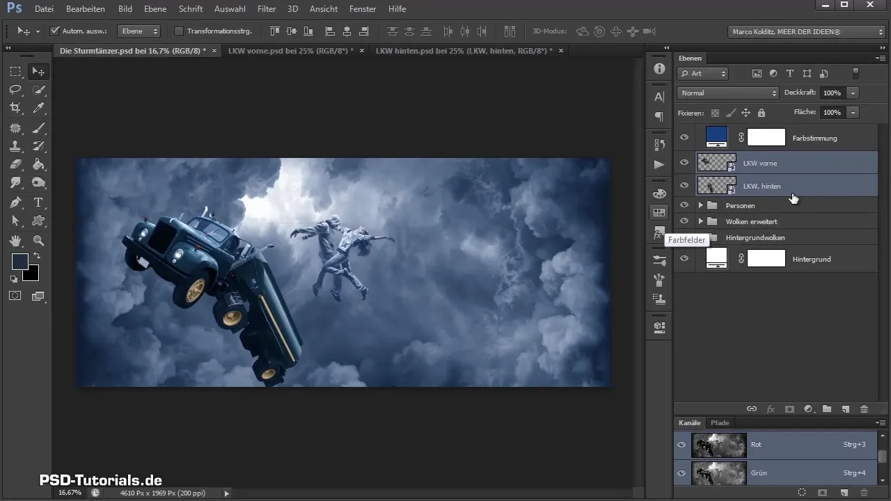Open the Character panel icon

pyautogui.click(x=659, y=97)
